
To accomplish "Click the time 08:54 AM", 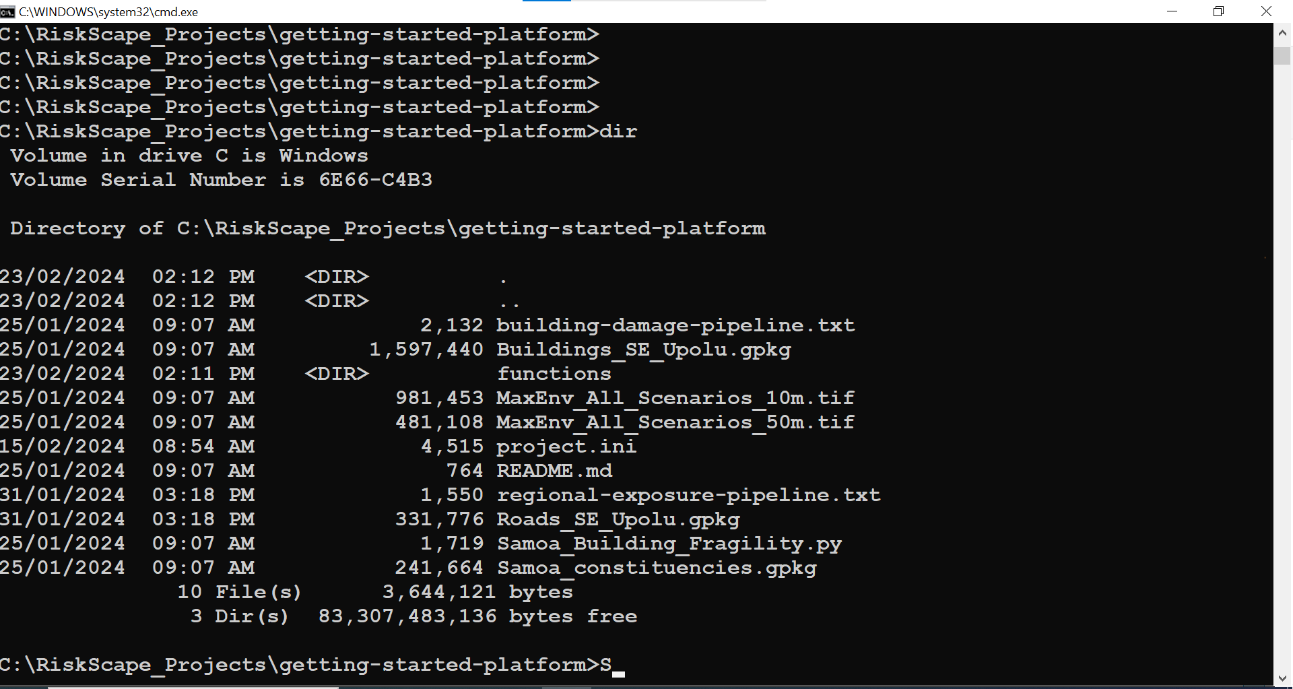I will pos(203,447).
